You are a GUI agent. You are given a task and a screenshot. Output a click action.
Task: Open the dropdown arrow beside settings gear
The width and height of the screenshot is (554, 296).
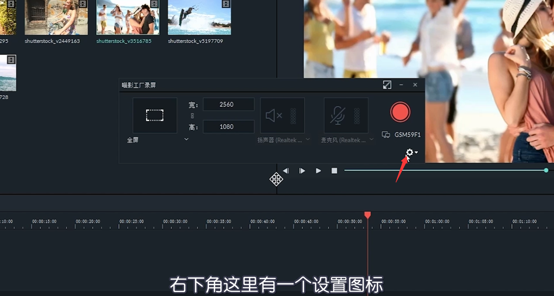click(x=416, y=152)
